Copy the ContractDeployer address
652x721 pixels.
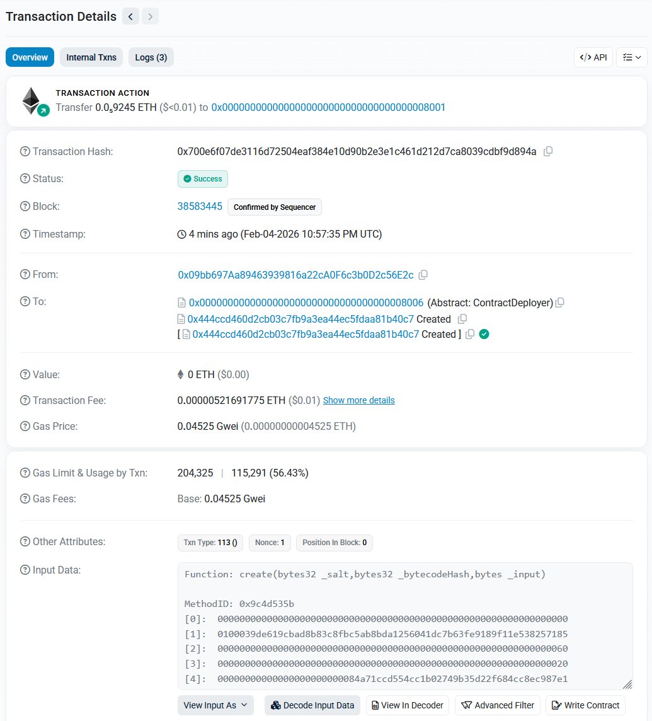click(x=559, y=303)
